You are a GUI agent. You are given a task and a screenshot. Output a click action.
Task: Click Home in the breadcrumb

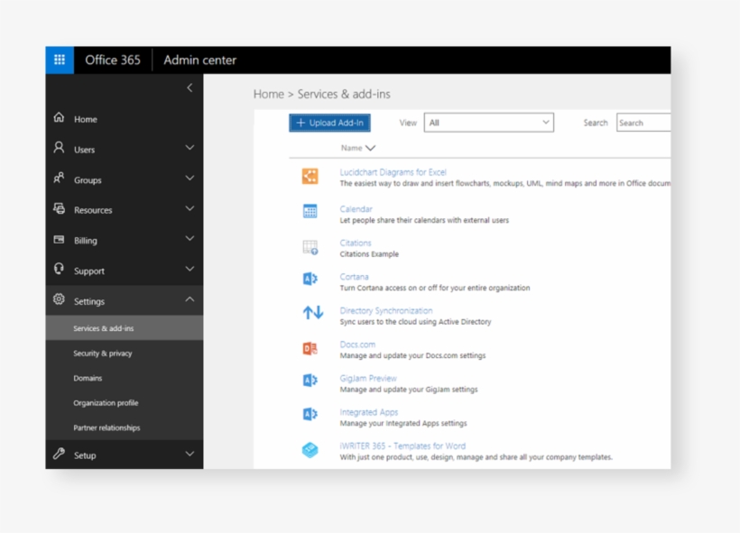tap(269, 94)
